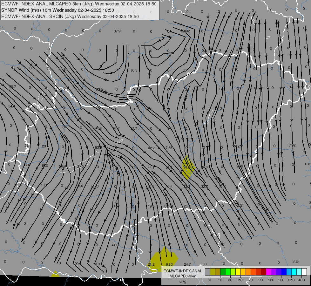
Task: Choose the yellow-green legend swatch
Action: [233, 272]
